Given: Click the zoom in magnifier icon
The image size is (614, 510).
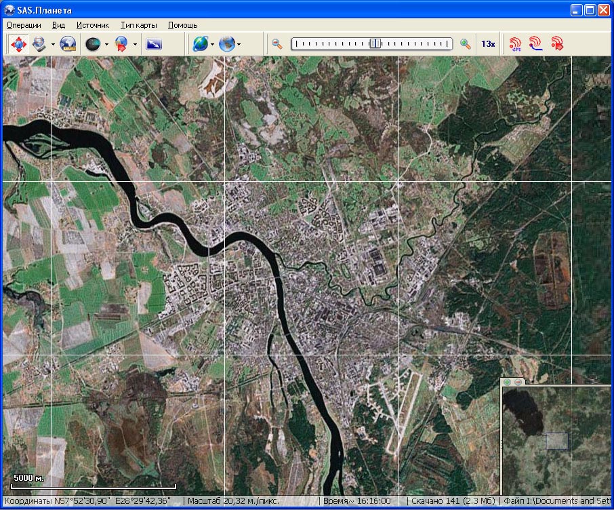Looking at the screenshot, I should click(465, 44).
